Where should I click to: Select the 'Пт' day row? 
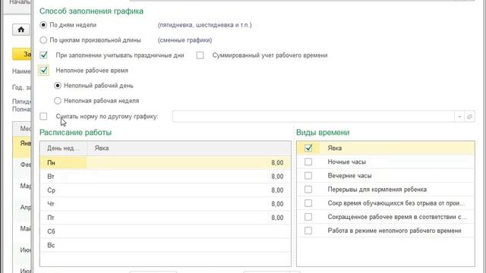166,218
